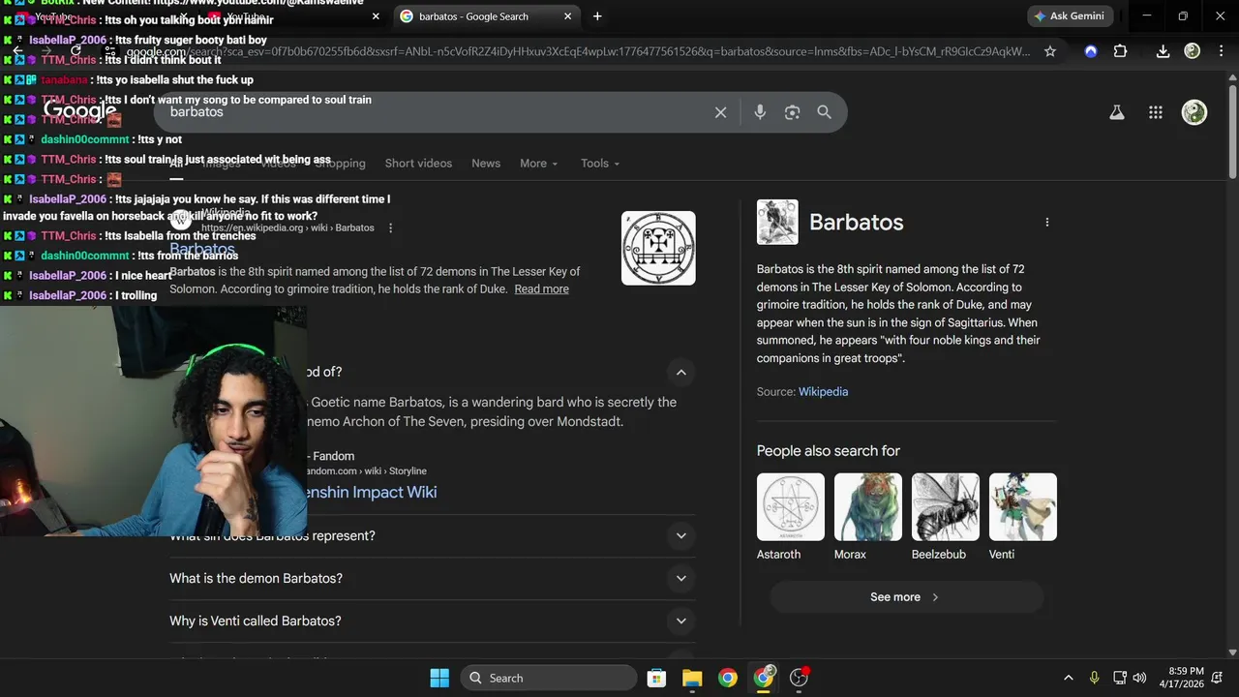
Task: Click the taskbar Search box
Action: (549, 678)
